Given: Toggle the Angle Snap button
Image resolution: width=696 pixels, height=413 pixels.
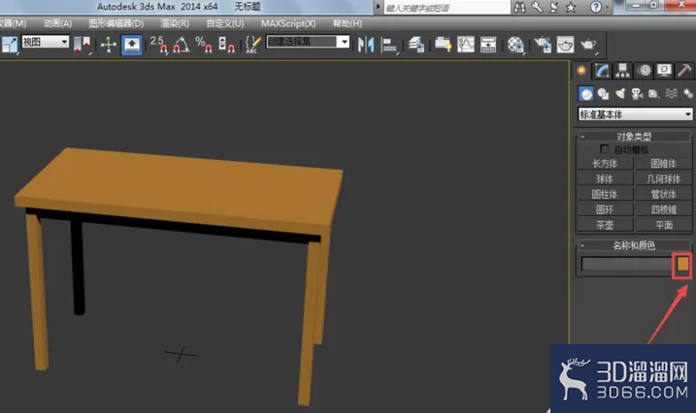Looking at the screenshot, I should [182, 45].
